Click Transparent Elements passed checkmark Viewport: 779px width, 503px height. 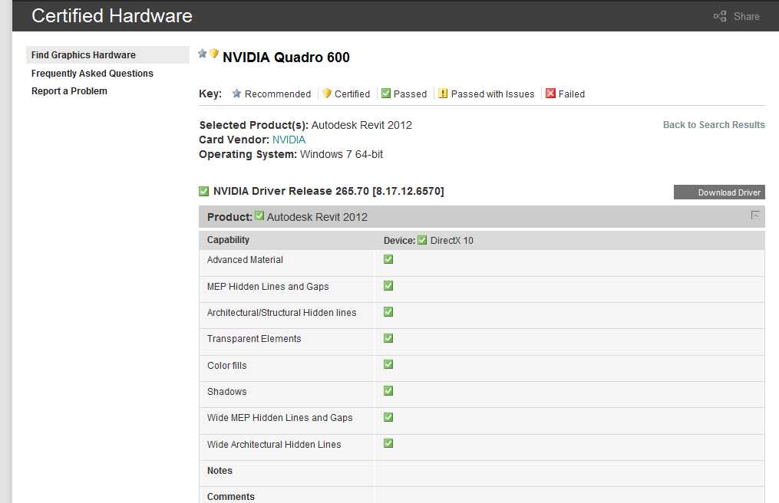point(388,338)
